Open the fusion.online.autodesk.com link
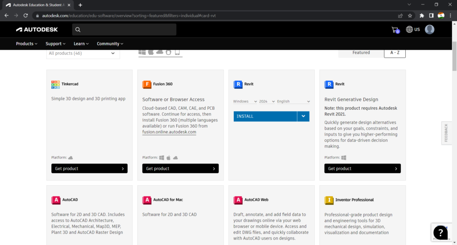The image size is (457, 245). 169,132
